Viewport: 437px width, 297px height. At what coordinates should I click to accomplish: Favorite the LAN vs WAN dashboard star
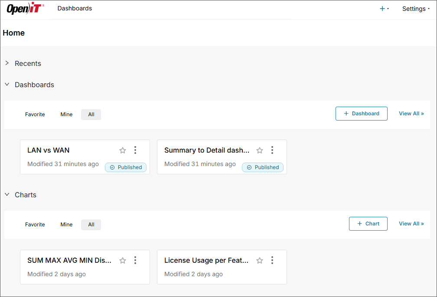click(x=123, y=150)
